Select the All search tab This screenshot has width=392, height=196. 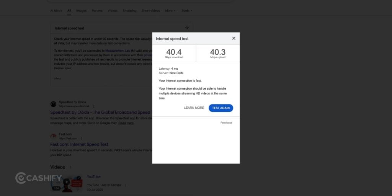coord(69,11)
